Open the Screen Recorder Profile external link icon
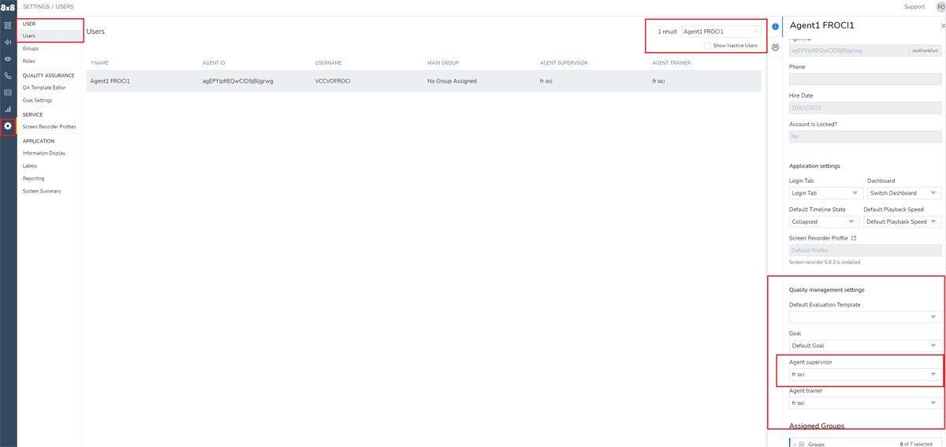Image resolution: width=946 pixels, height=447 pixels. (853, 237)
